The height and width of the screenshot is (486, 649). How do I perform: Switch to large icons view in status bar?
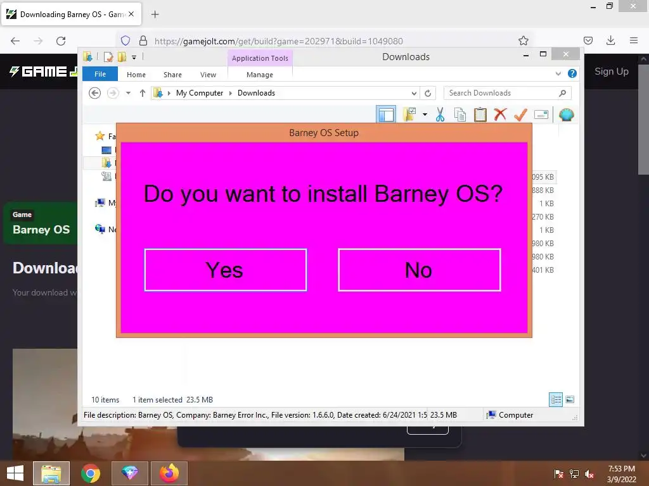pos(570,399)
